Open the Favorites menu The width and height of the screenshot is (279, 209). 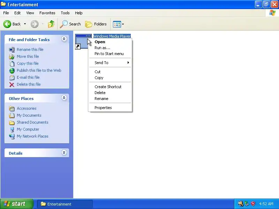[47, 13]
